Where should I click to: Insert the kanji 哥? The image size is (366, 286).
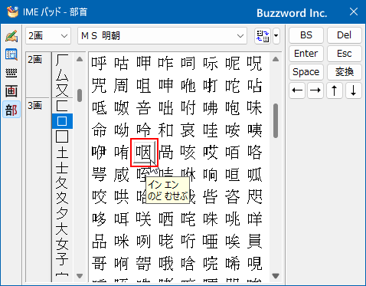[x=99, y=264]
